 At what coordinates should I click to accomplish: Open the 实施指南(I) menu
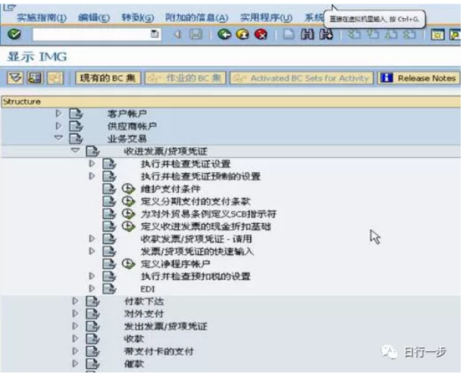coord(42,17)
